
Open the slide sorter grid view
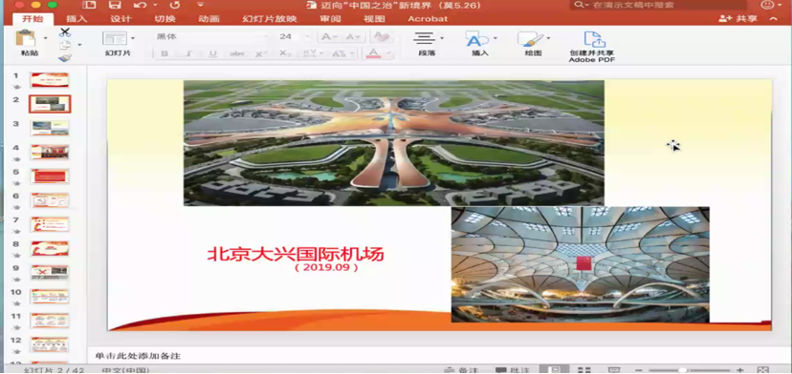(x=583, y=370)
